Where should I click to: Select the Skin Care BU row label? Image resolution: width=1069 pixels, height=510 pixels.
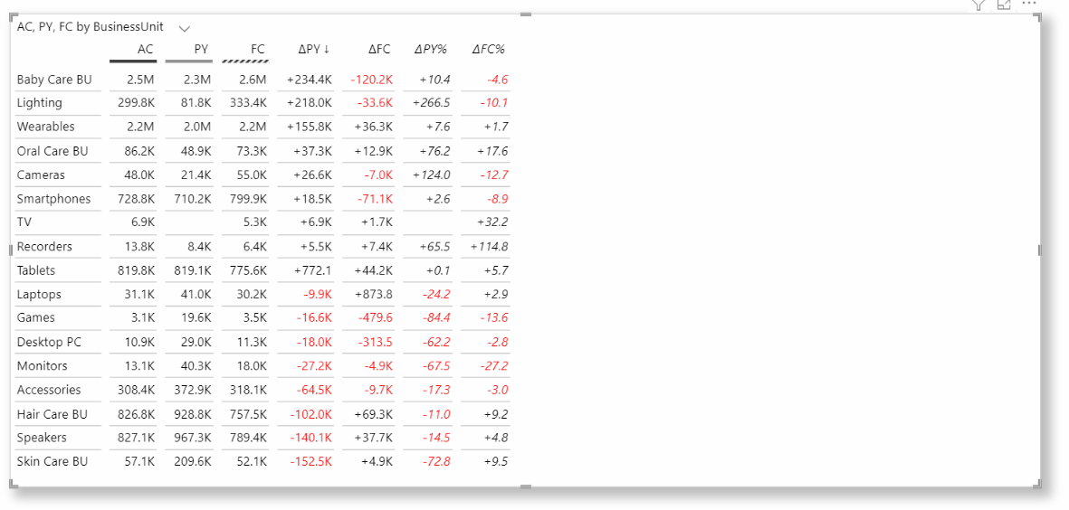[x=52, y=461]
